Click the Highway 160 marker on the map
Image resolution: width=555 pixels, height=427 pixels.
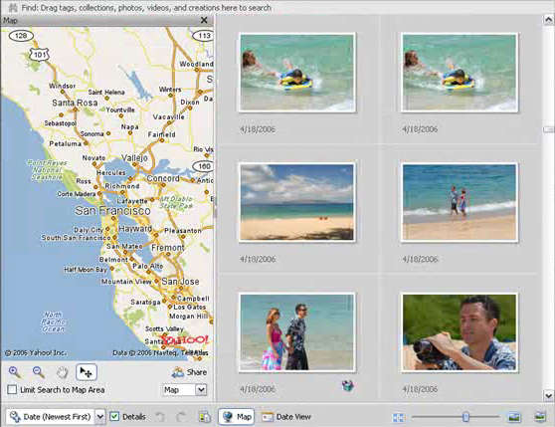[x=203, y=166]
